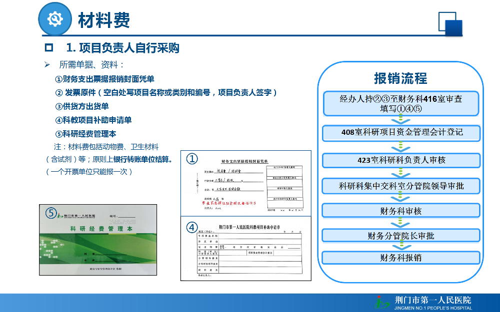The image size is (500, 312).
Task: Click the arrow between 财务科审核 and 财务分管院长审批
Action: (x=401, y=223)
